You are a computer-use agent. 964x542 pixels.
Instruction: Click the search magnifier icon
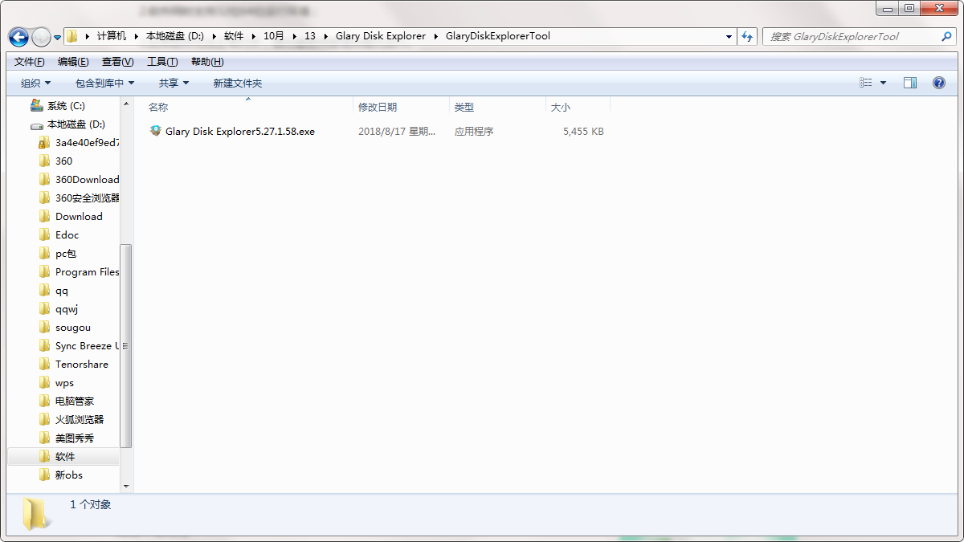click(x=946, y=37)
